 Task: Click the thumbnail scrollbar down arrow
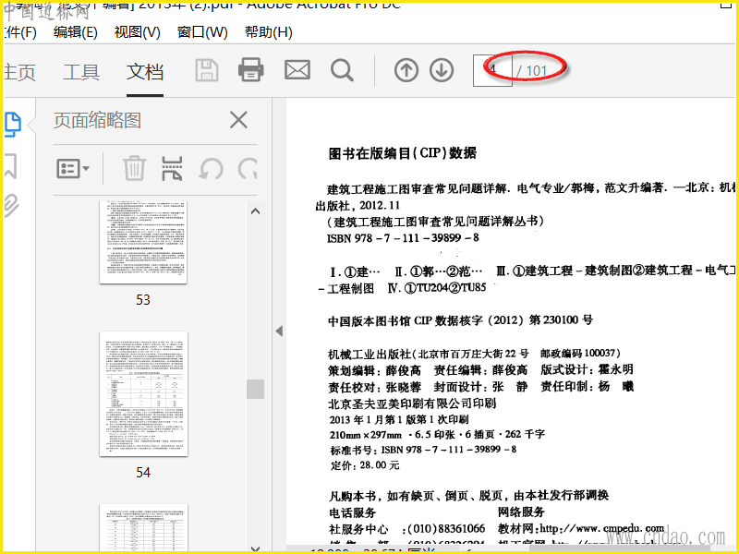click(x=256, y=548)
